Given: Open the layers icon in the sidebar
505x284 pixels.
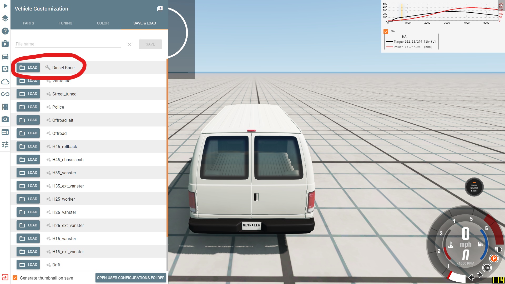Looking at the screenshot, I should 5,18.
